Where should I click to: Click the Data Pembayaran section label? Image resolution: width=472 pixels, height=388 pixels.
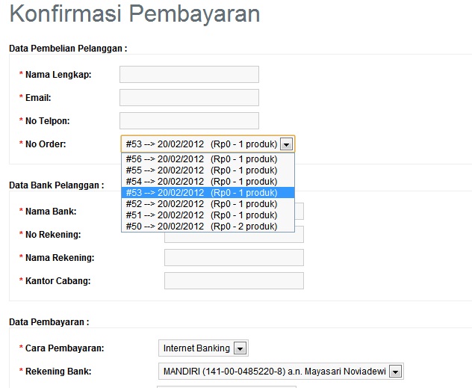click(49, 322)
